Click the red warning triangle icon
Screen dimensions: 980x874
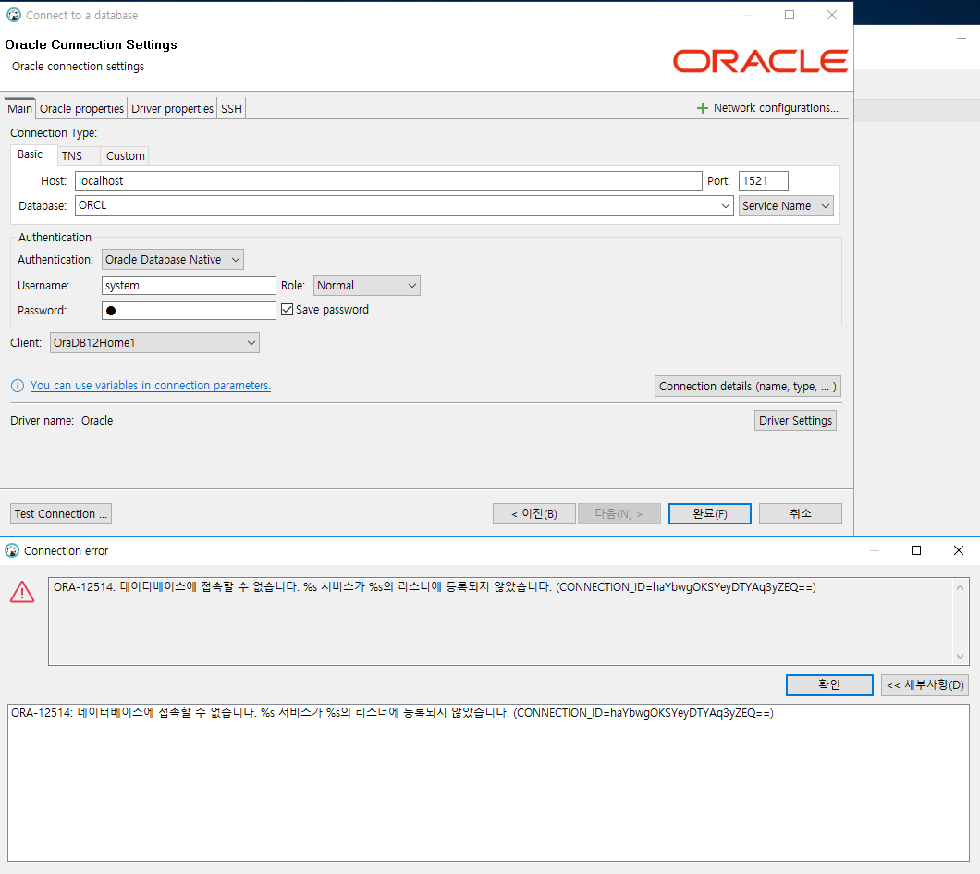tap(22, 591)
